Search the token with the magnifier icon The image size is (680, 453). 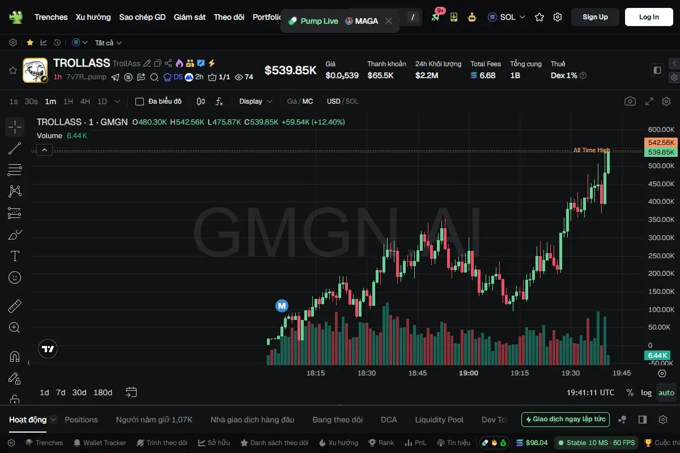click(x=154, y=77)
